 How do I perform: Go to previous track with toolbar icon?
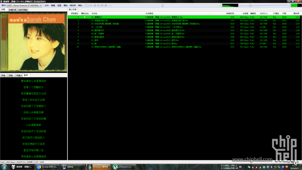pyautogui.click(x=98, y=5)
